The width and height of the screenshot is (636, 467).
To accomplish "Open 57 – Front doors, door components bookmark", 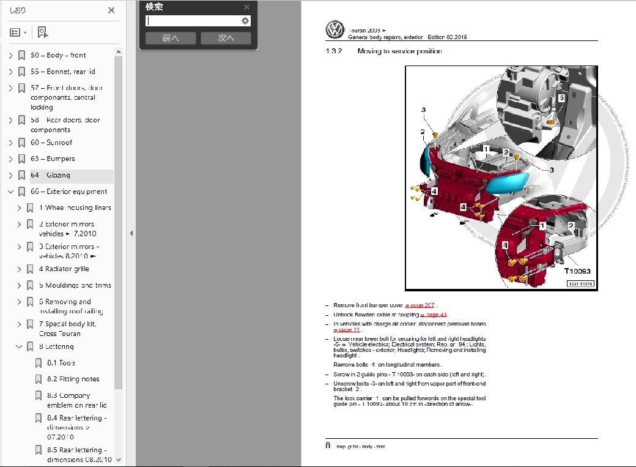I will pyautogui.click(x=67, y=97).
